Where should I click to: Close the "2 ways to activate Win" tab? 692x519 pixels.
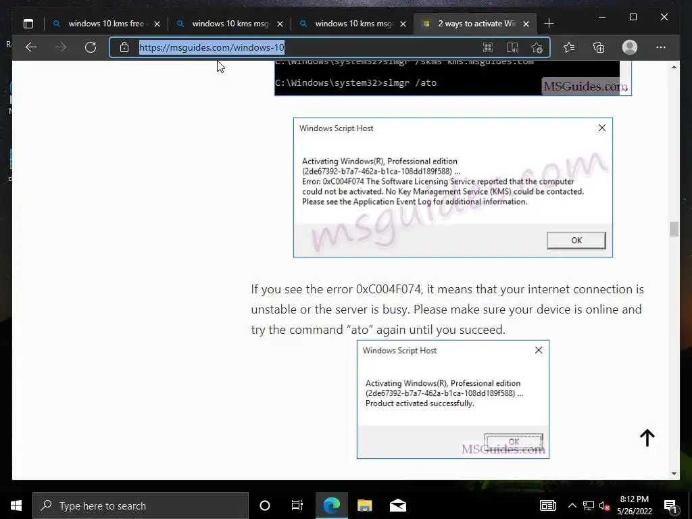[x=526, y=24]
